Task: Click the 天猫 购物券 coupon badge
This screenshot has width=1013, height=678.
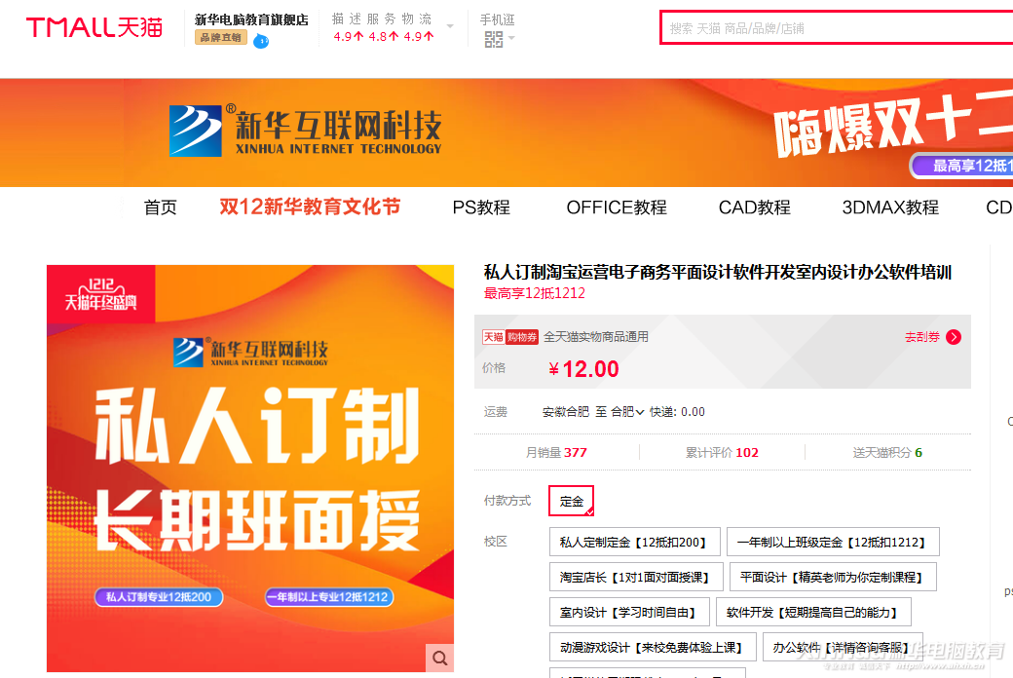Action: click(x=510, y=337)
